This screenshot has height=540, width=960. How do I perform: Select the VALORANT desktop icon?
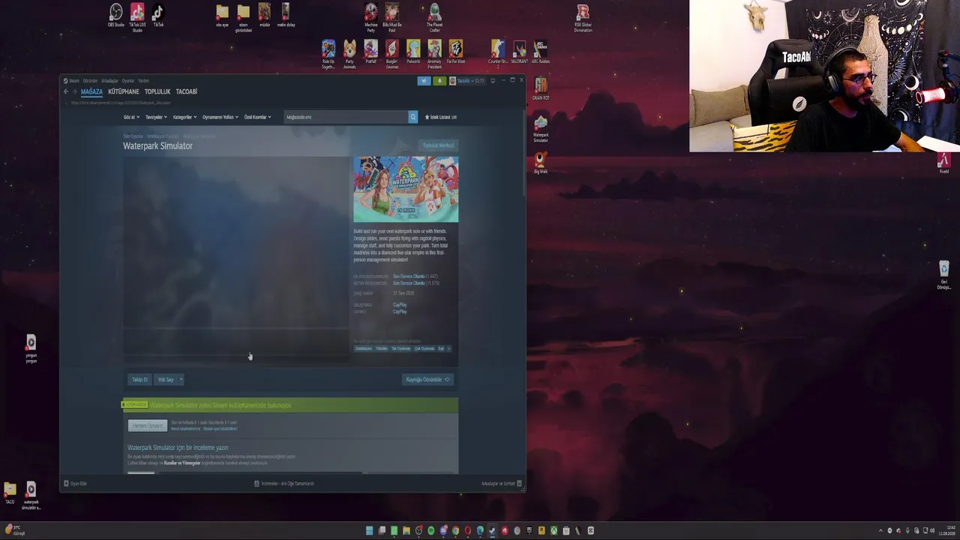(x=520, y=52)
